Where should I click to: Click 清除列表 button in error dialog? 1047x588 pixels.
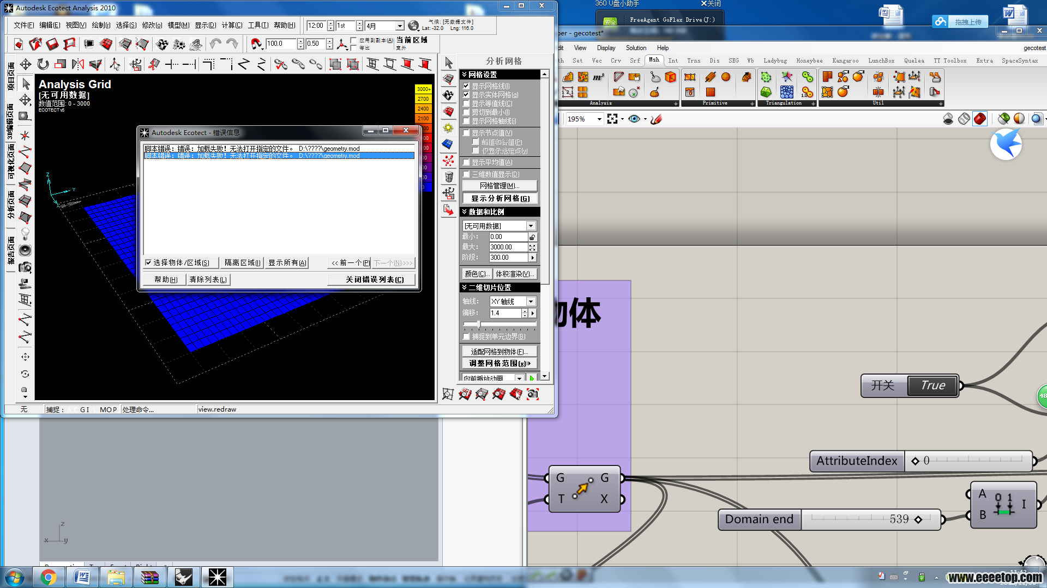[x=208, y=279]
